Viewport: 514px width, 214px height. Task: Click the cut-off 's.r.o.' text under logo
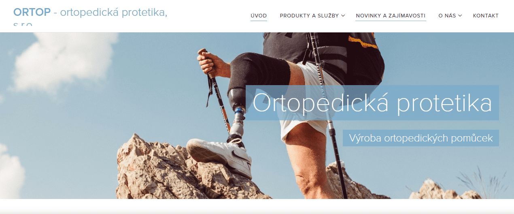[22, 24]
